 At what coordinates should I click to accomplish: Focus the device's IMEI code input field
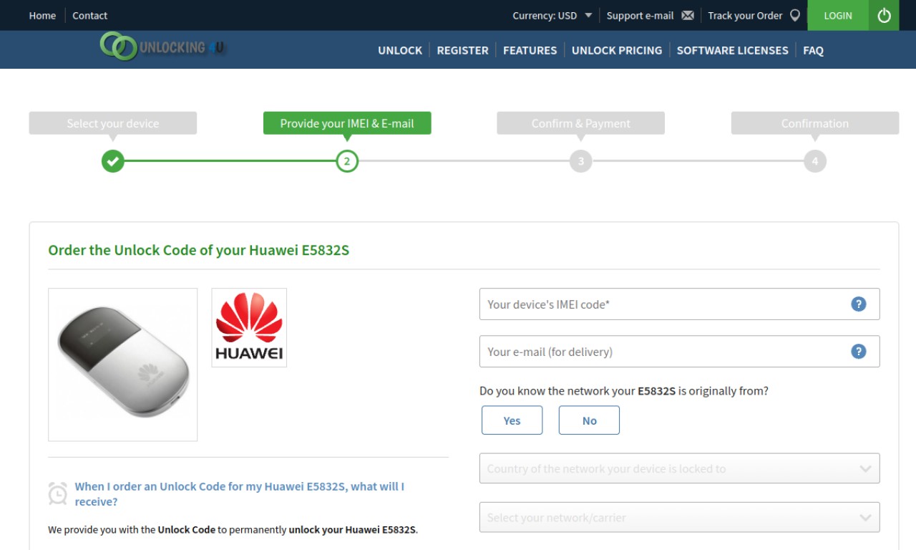coord(679,304)
